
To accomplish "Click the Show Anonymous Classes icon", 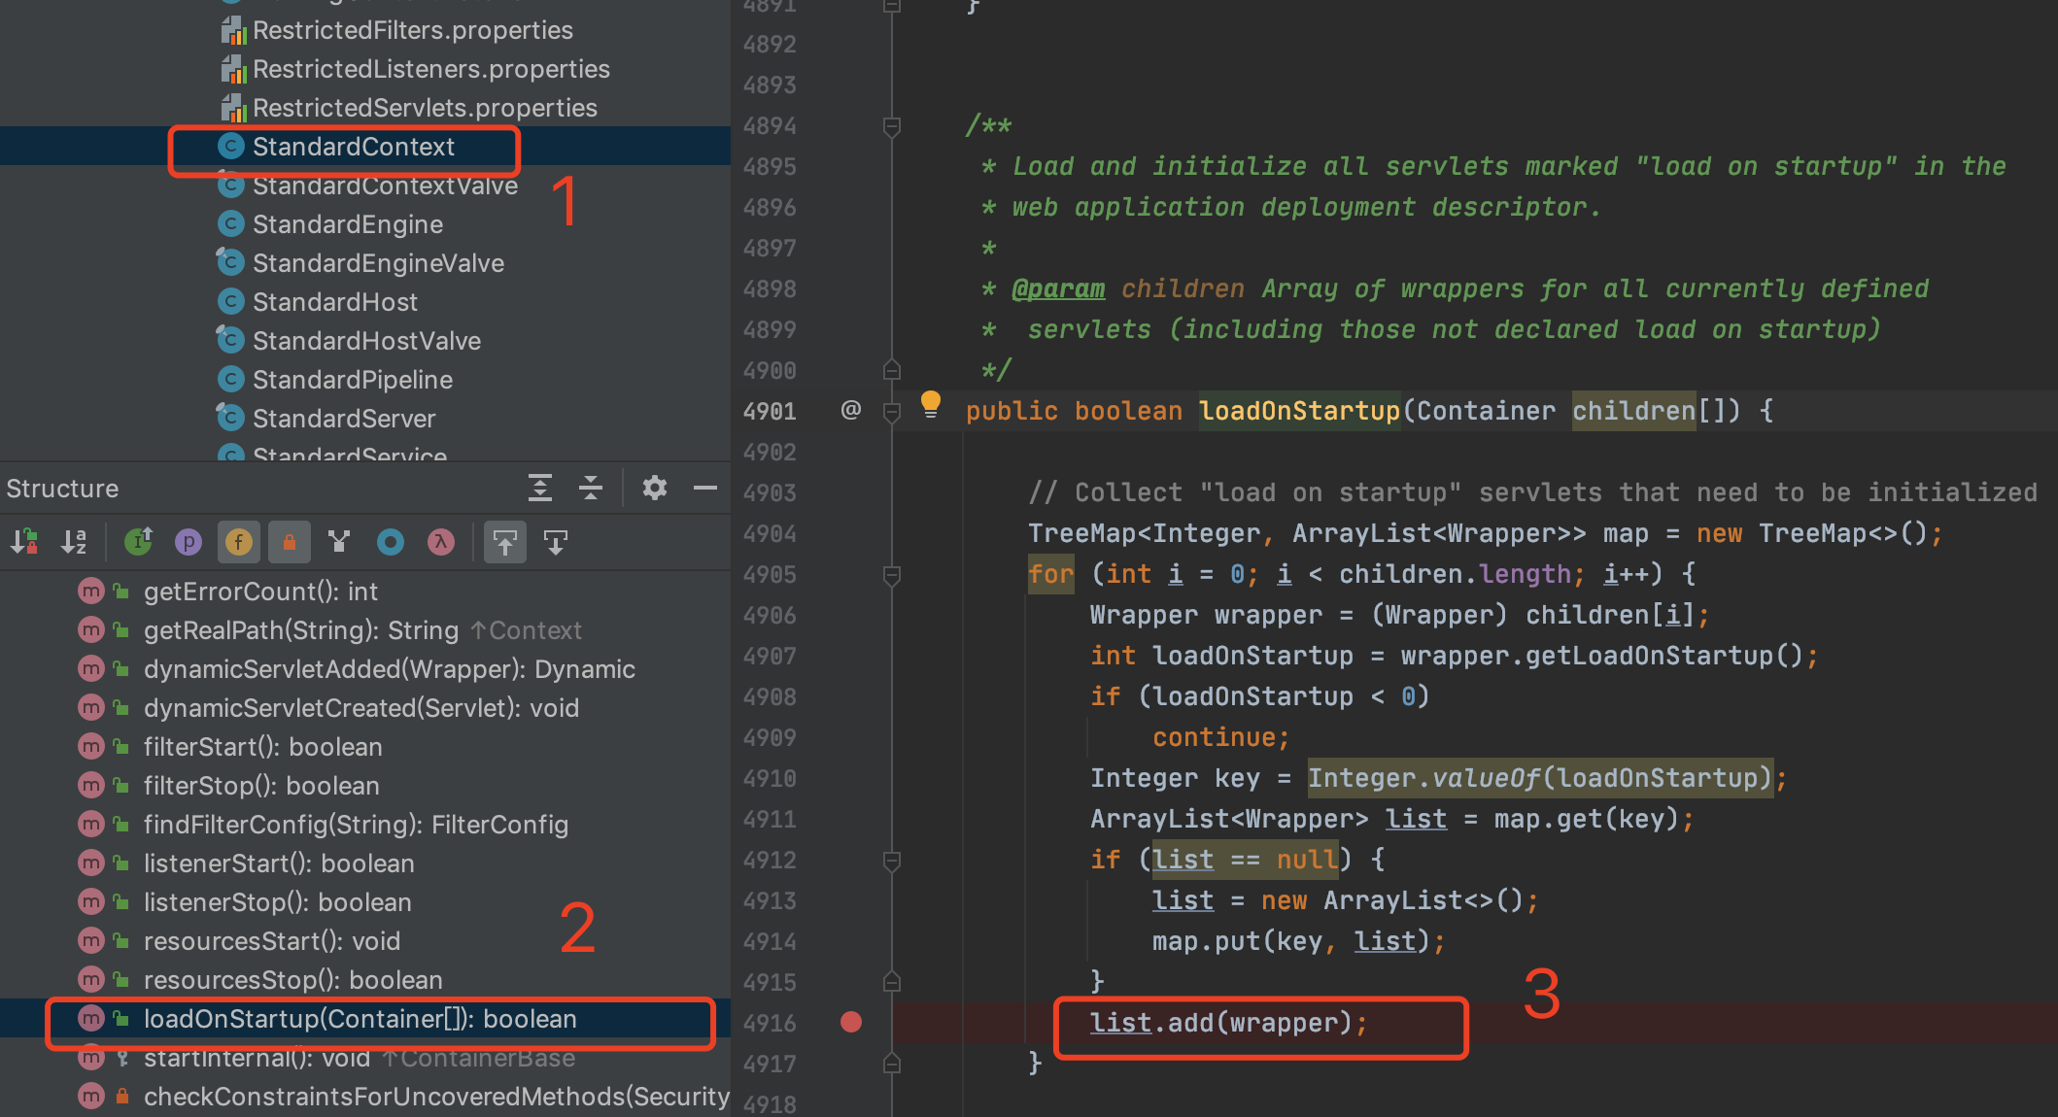I will point(391,541).
